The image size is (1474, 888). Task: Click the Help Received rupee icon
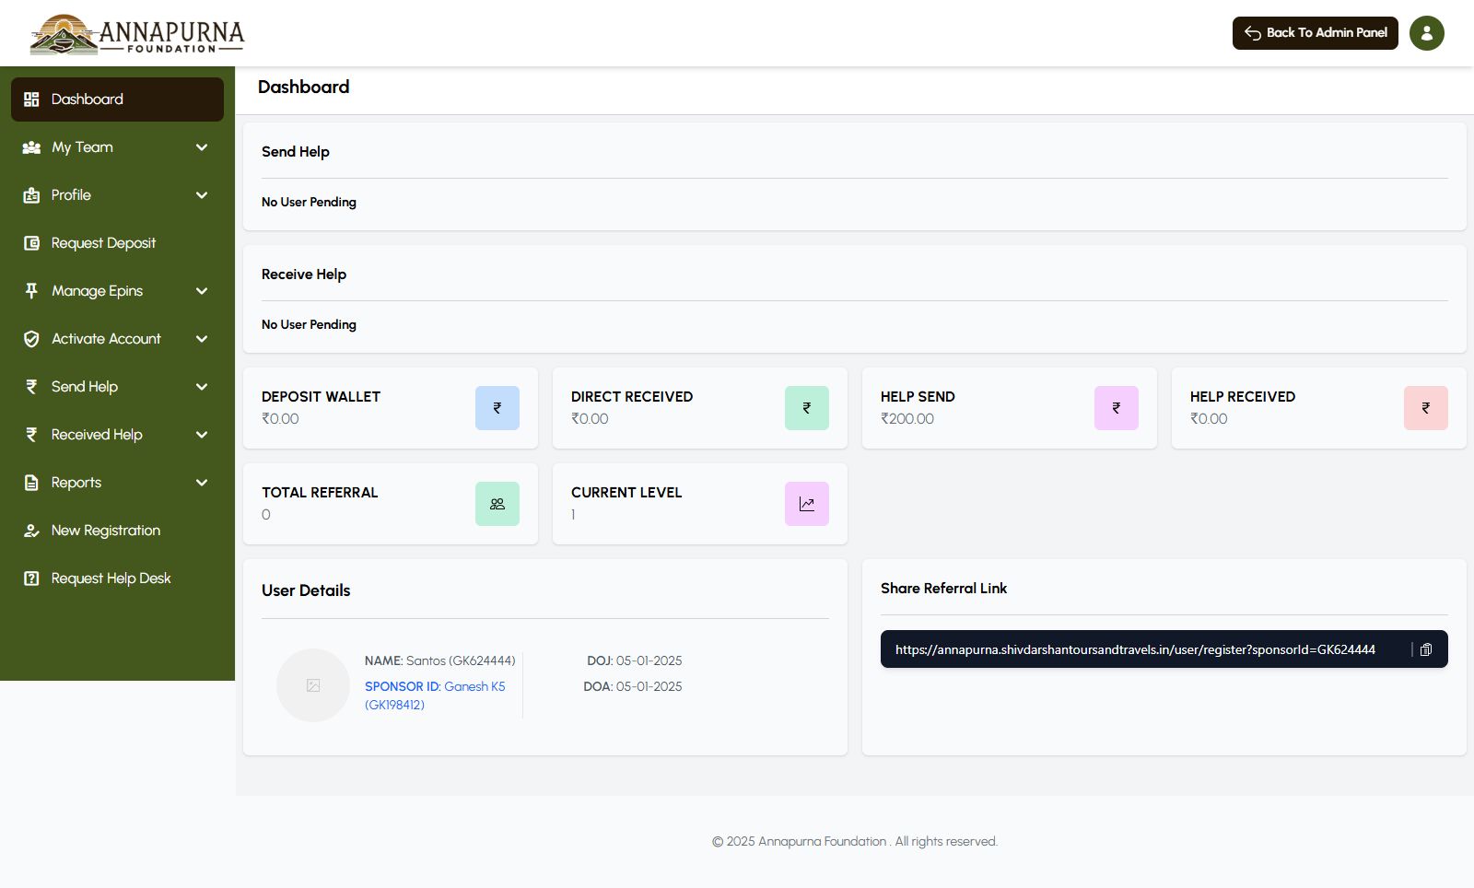(1426, 408)
